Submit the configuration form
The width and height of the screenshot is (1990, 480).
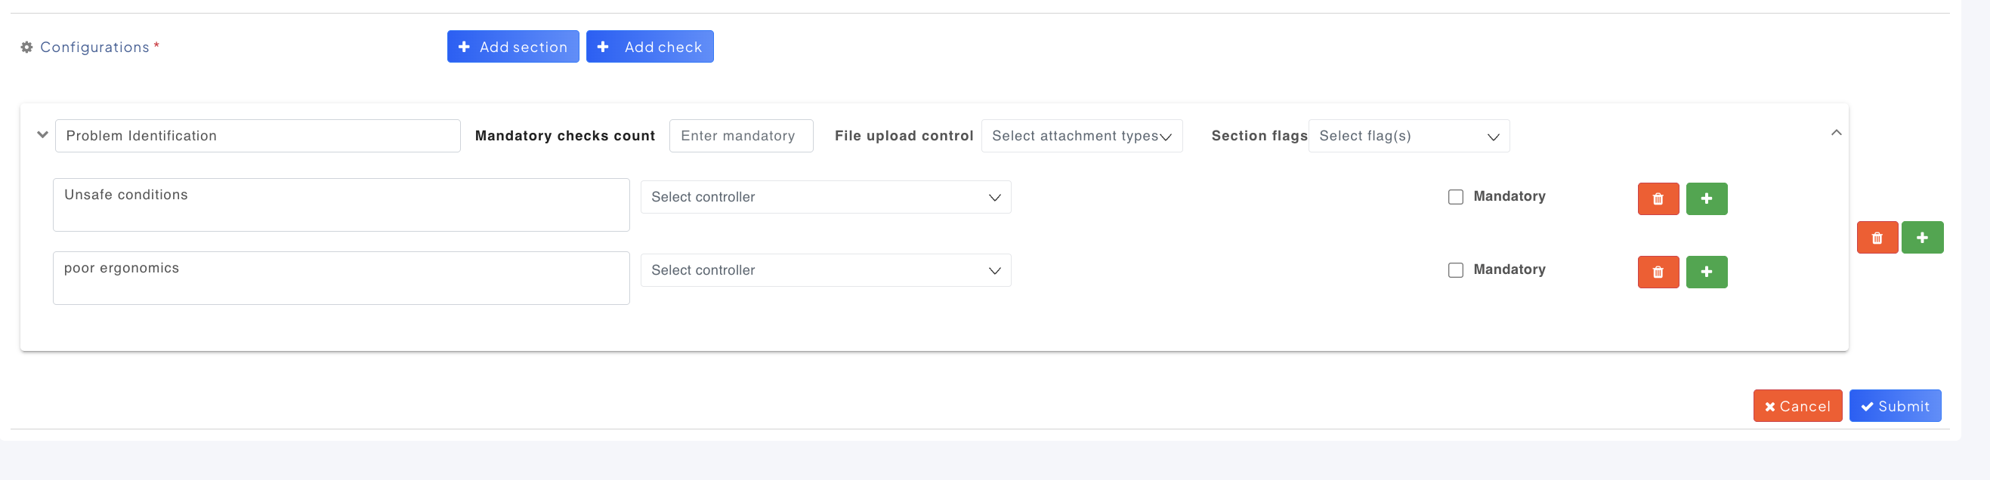click(1894, 406)
